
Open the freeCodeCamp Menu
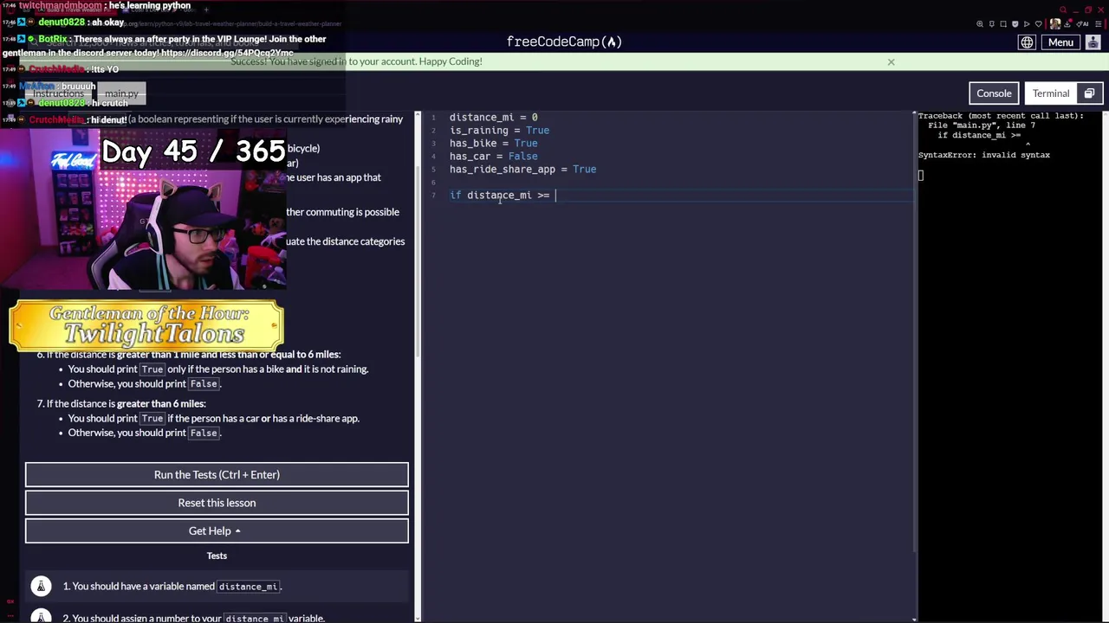[1060, 42]
